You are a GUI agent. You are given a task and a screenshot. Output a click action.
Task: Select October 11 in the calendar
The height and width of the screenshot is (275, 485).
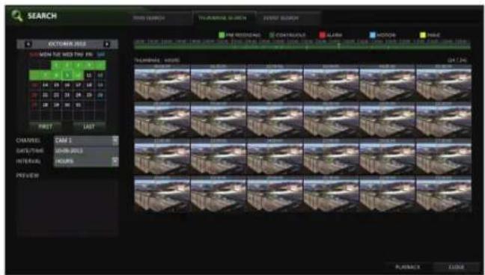click(x=89, y=75)
